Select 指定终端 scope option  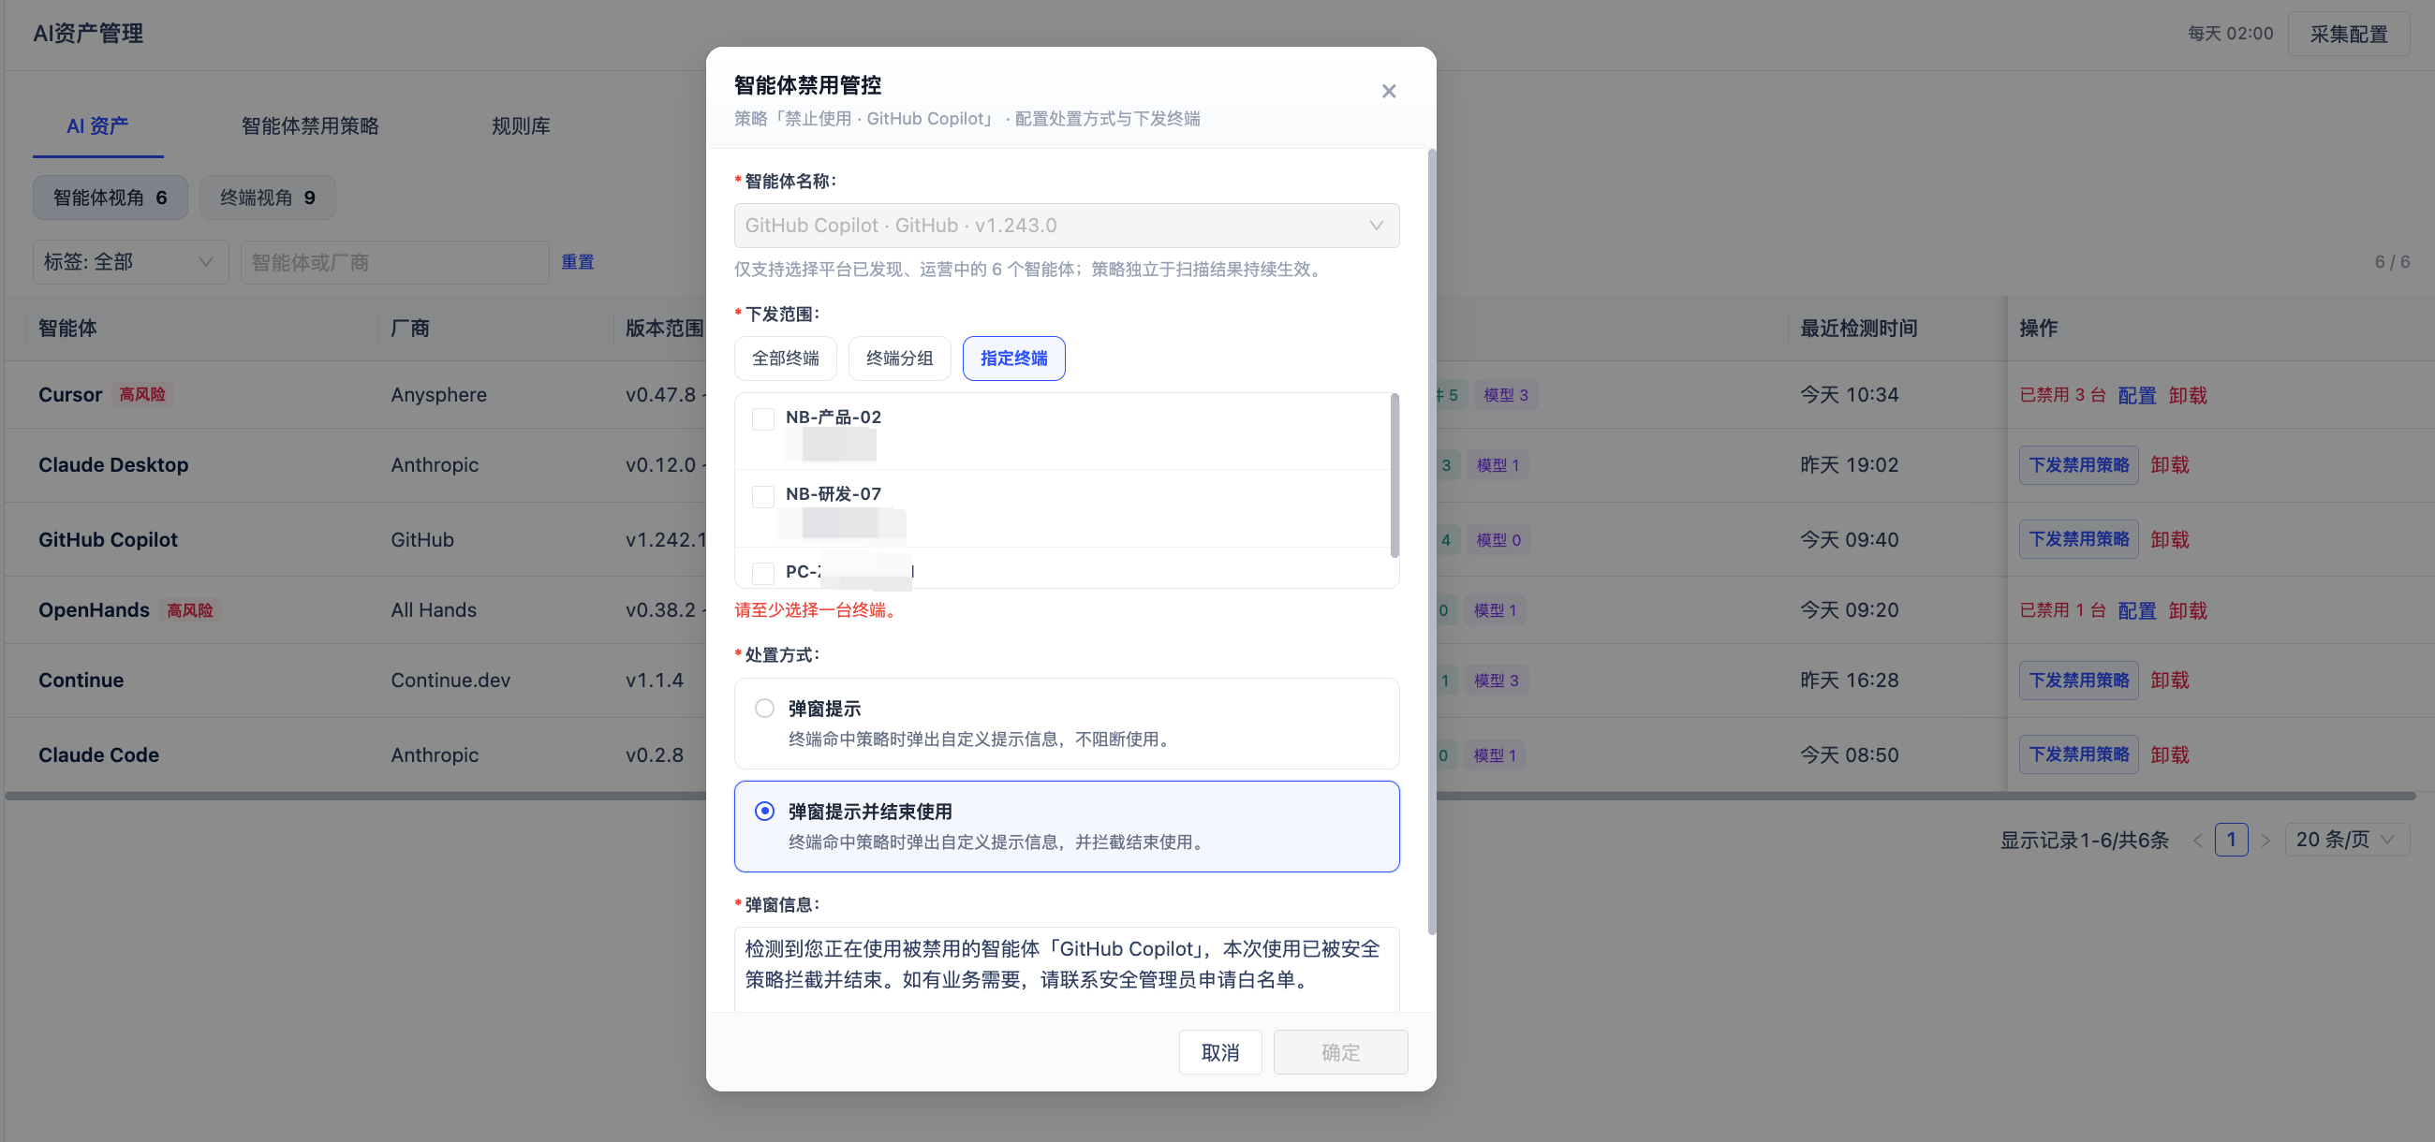[x=1013, y=358]
